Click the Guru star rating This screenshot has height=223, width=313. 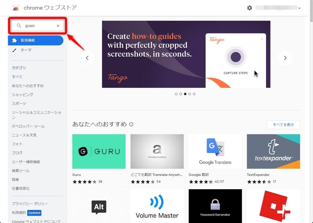pos(85,182)
